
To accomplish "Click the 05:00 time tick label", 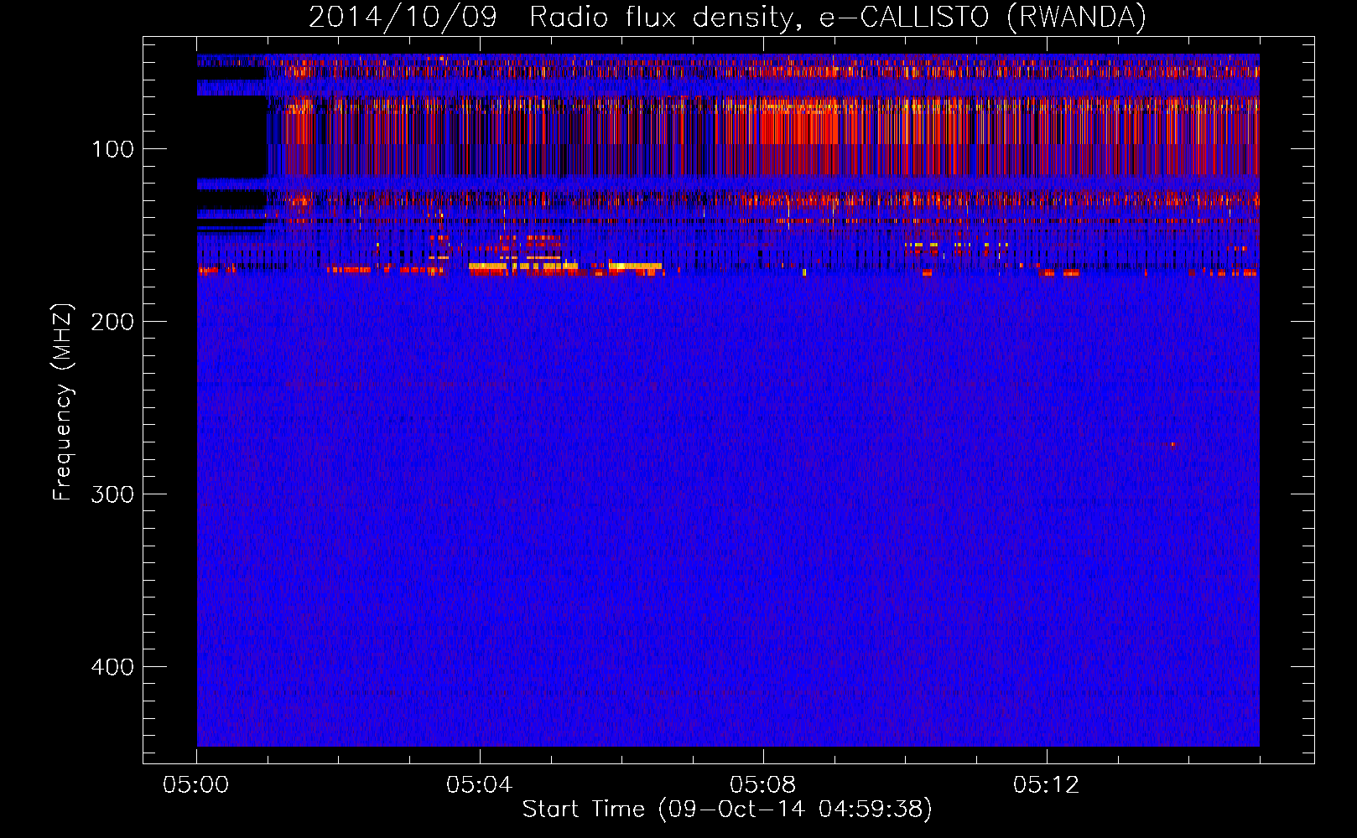I will pyautogui.click(x=196, y=785).
